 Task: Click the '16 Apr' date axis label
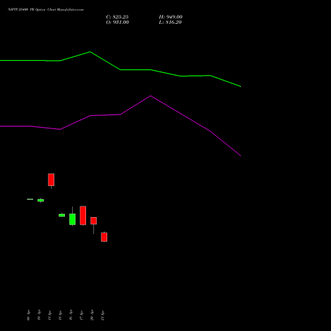71,315
